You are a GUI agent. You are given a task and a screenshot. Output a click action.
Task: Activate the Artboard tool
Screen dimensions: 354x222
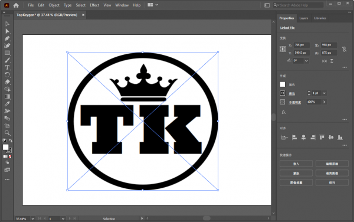point(7,126)
